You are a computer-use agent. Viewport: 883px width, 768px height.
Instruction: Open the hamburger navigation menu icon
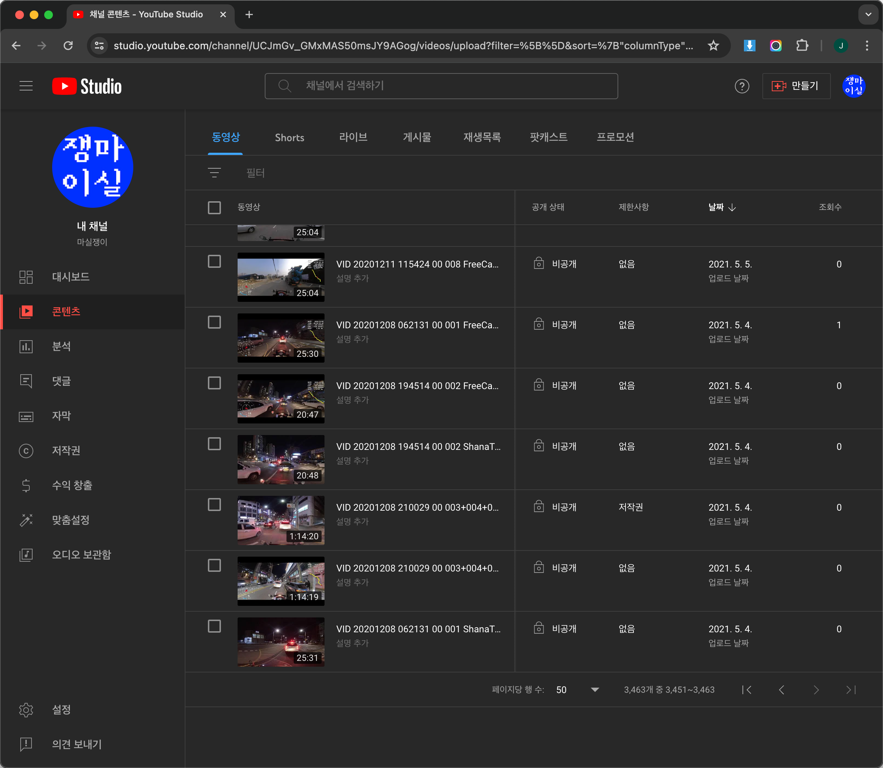click(x=26, y=86)
